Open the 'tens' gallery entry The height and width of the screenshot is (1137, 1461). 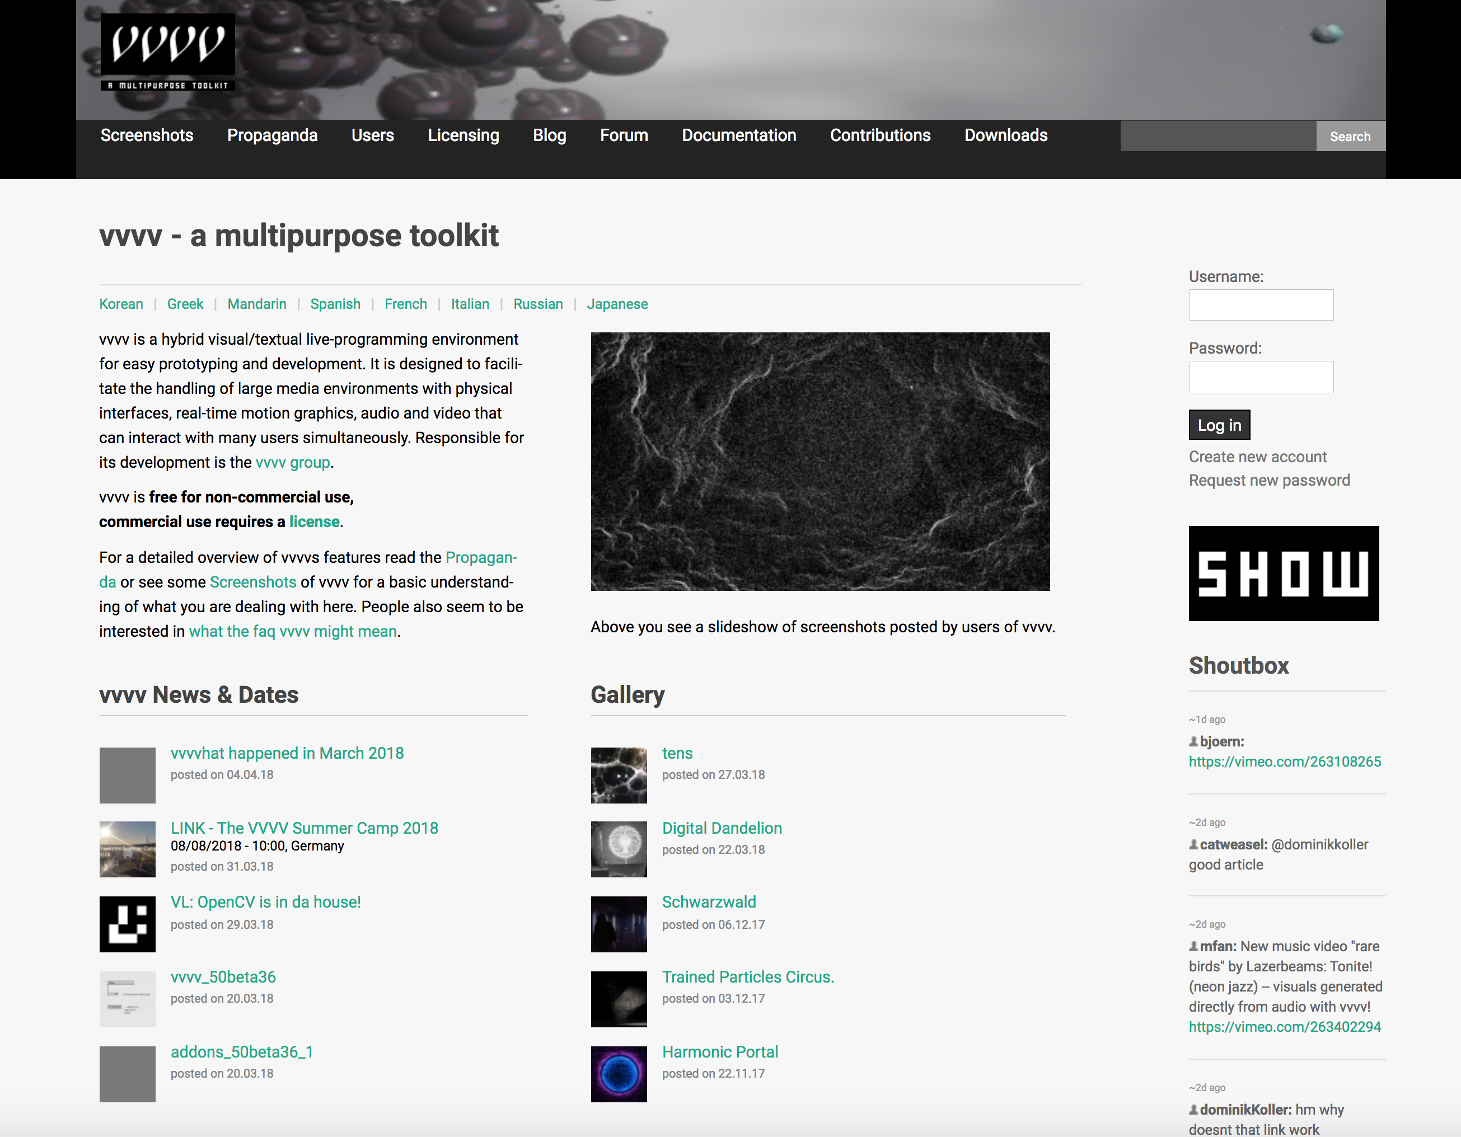677,753
